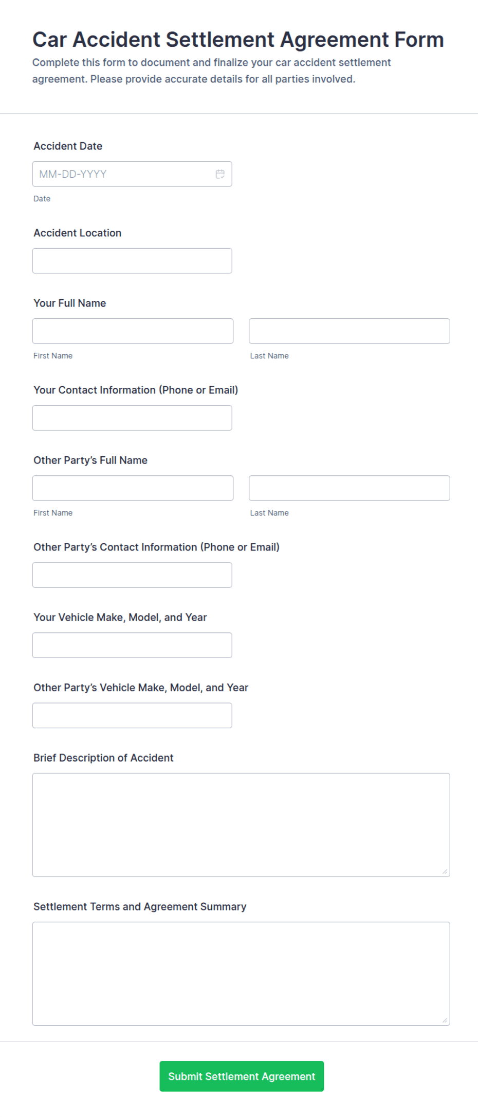The image size is (478, 1117).
Task: Click the Brief Description of Accident textarea
Action: pos(241,825)
